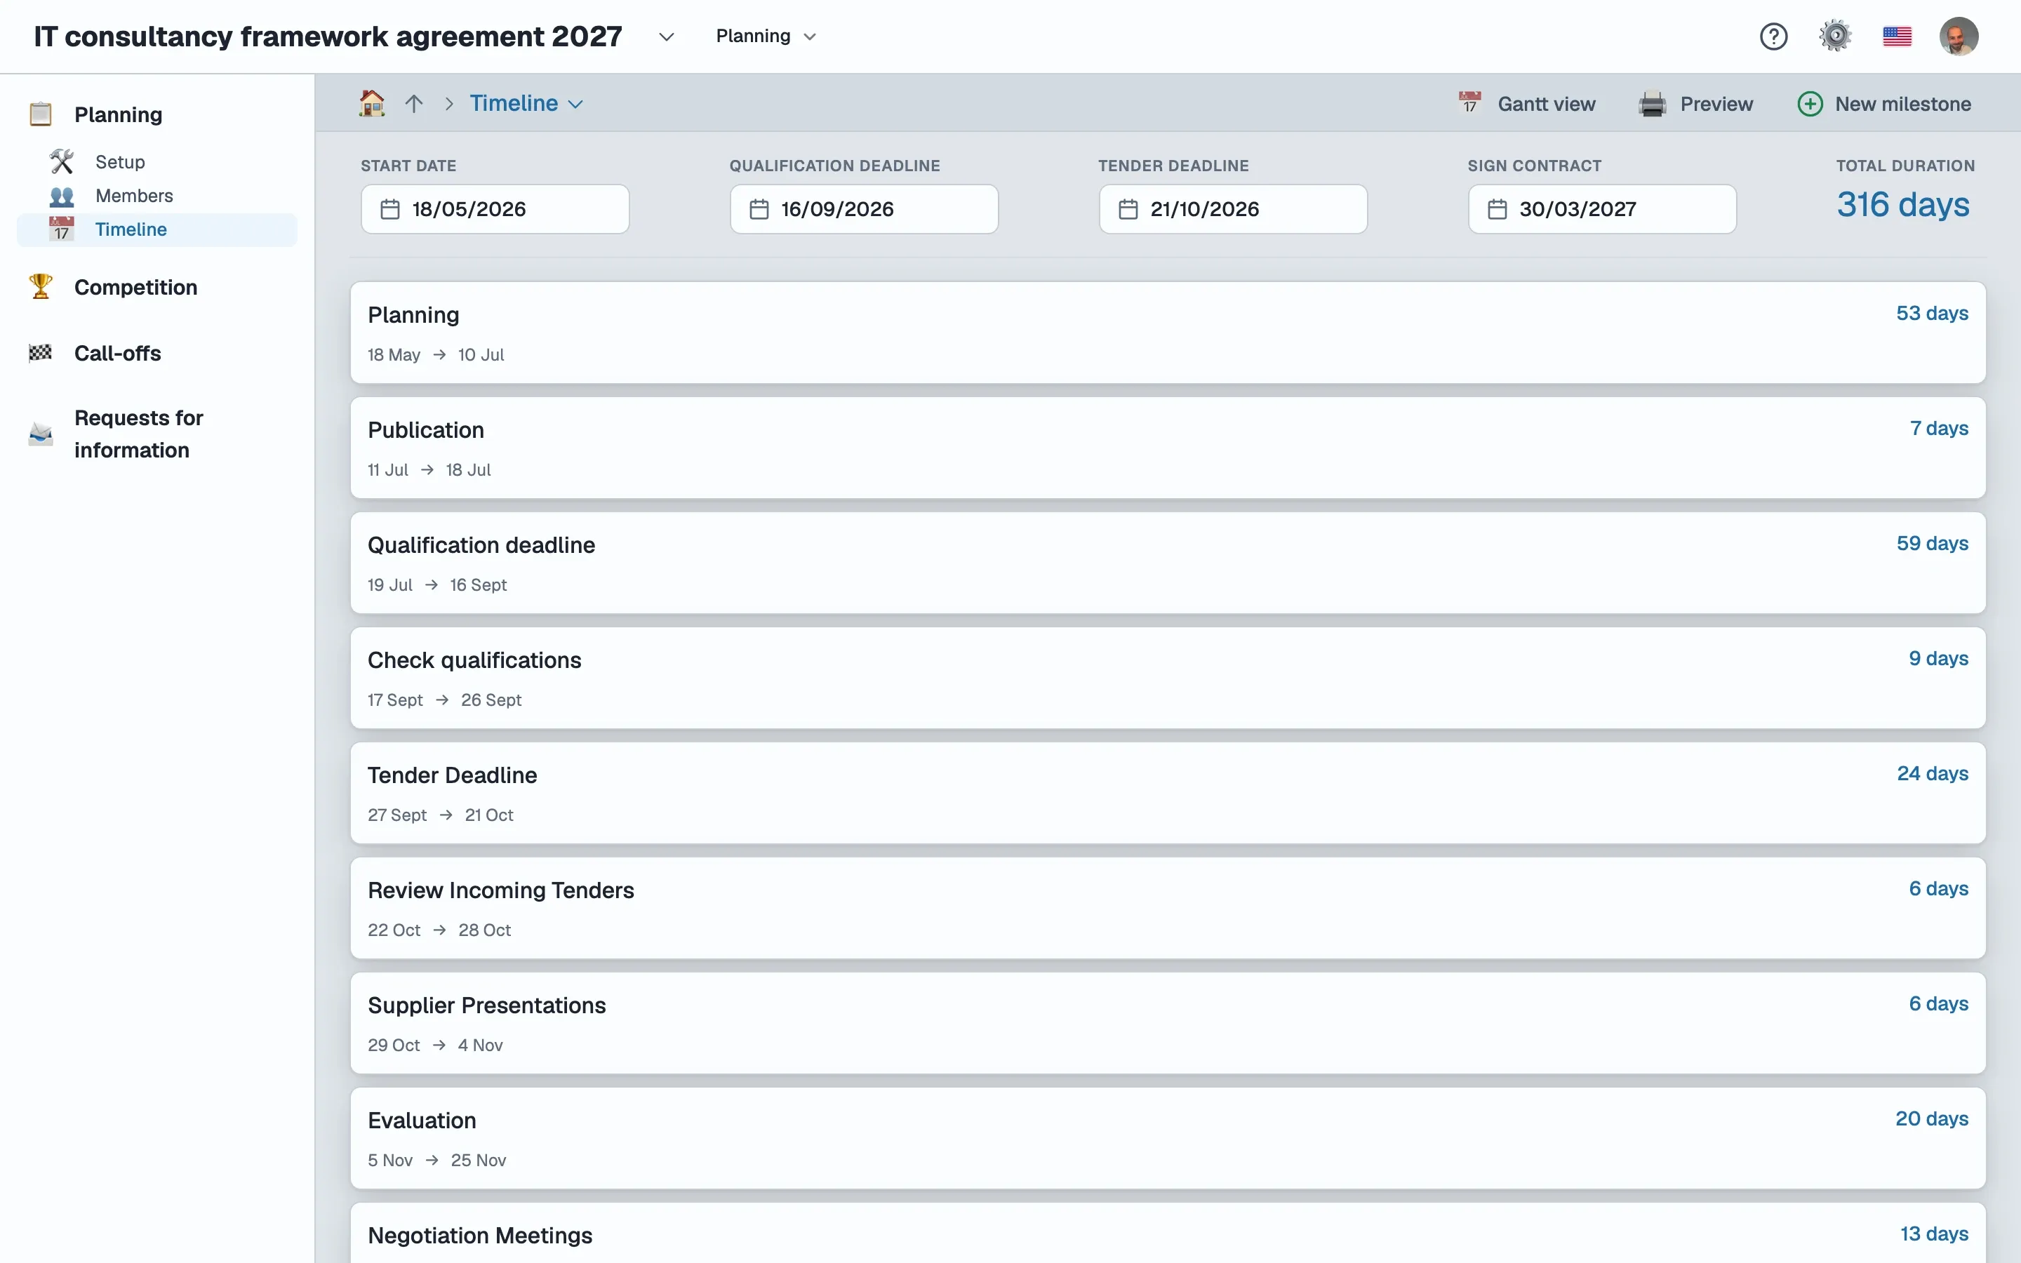The height and width of the screenshot is (1263, 2021).
Task: Open the Supplier Presentations milestone
Action: pyautogui.click(x=1168, y=1023)
